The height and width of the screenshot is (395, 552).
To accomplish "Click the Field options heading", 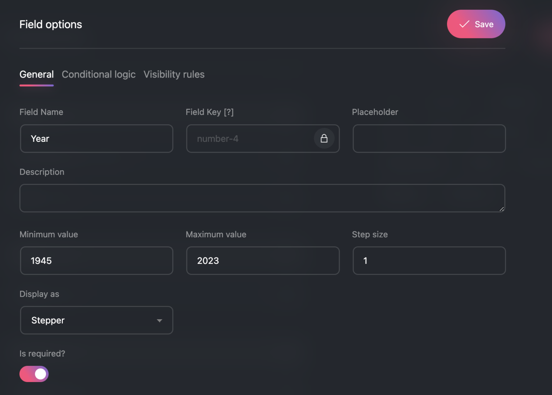I will coord(51,24).
